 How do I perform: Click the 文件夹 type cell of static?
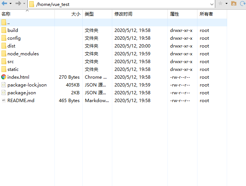coord(92,69)
